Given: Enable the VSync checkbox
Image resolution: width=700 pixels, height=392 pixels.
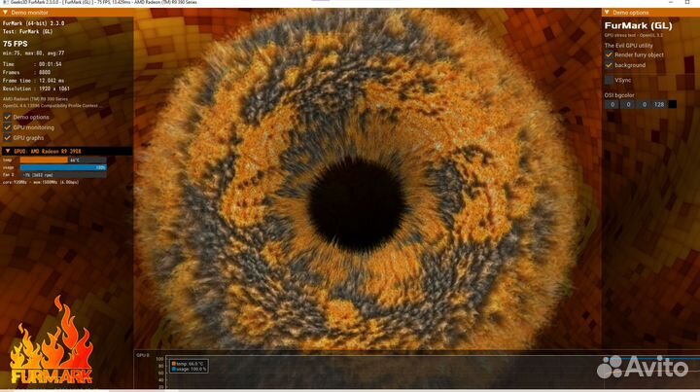Looking at the screenshot, I should coord(609,80).
